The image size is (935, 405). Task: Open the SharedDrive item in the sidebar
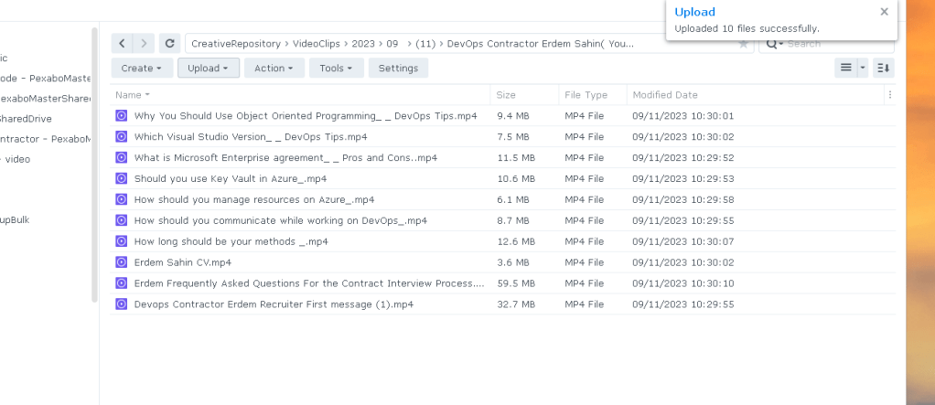tap(26, 119)
